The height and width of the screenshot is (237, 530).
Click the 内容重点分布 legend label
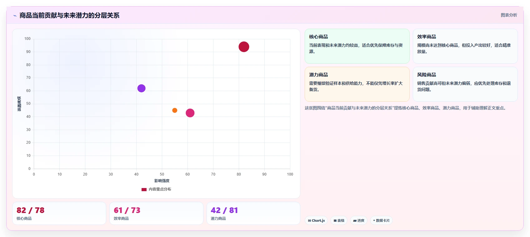click(x=160, y=189)
